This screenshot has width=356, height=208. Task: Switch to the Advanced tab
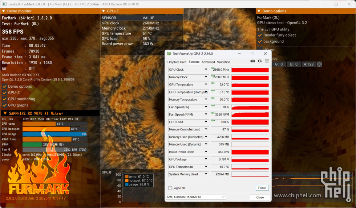click(208, 62)
